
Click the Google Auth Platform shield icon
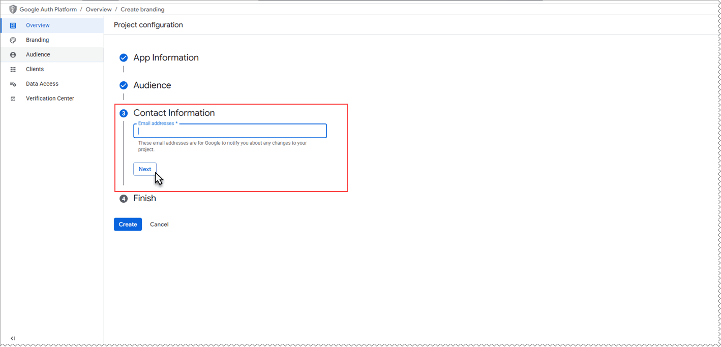[x=13, y=9]
